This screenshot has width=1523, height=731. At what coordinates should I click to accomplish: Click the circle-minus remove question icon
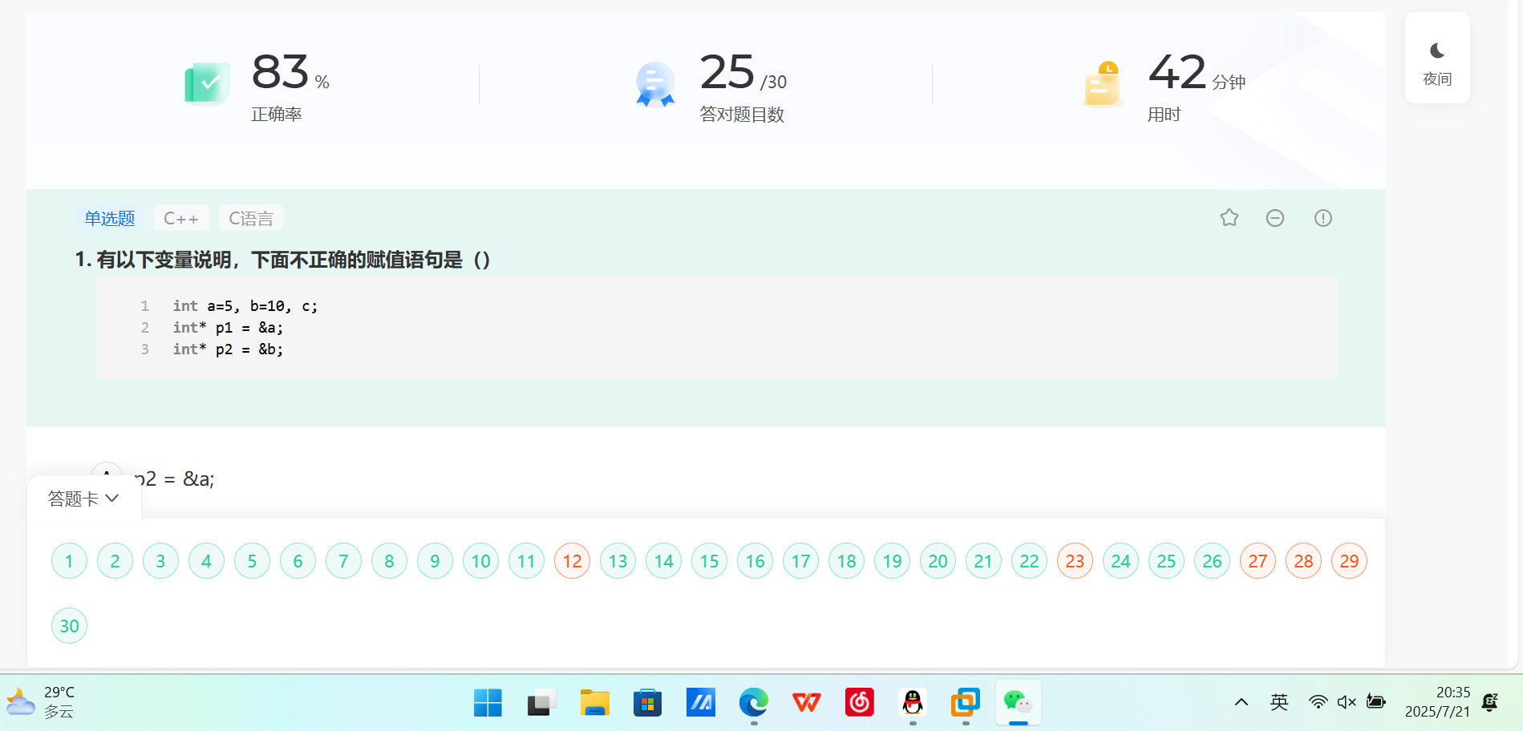(x=1274, y=217)
